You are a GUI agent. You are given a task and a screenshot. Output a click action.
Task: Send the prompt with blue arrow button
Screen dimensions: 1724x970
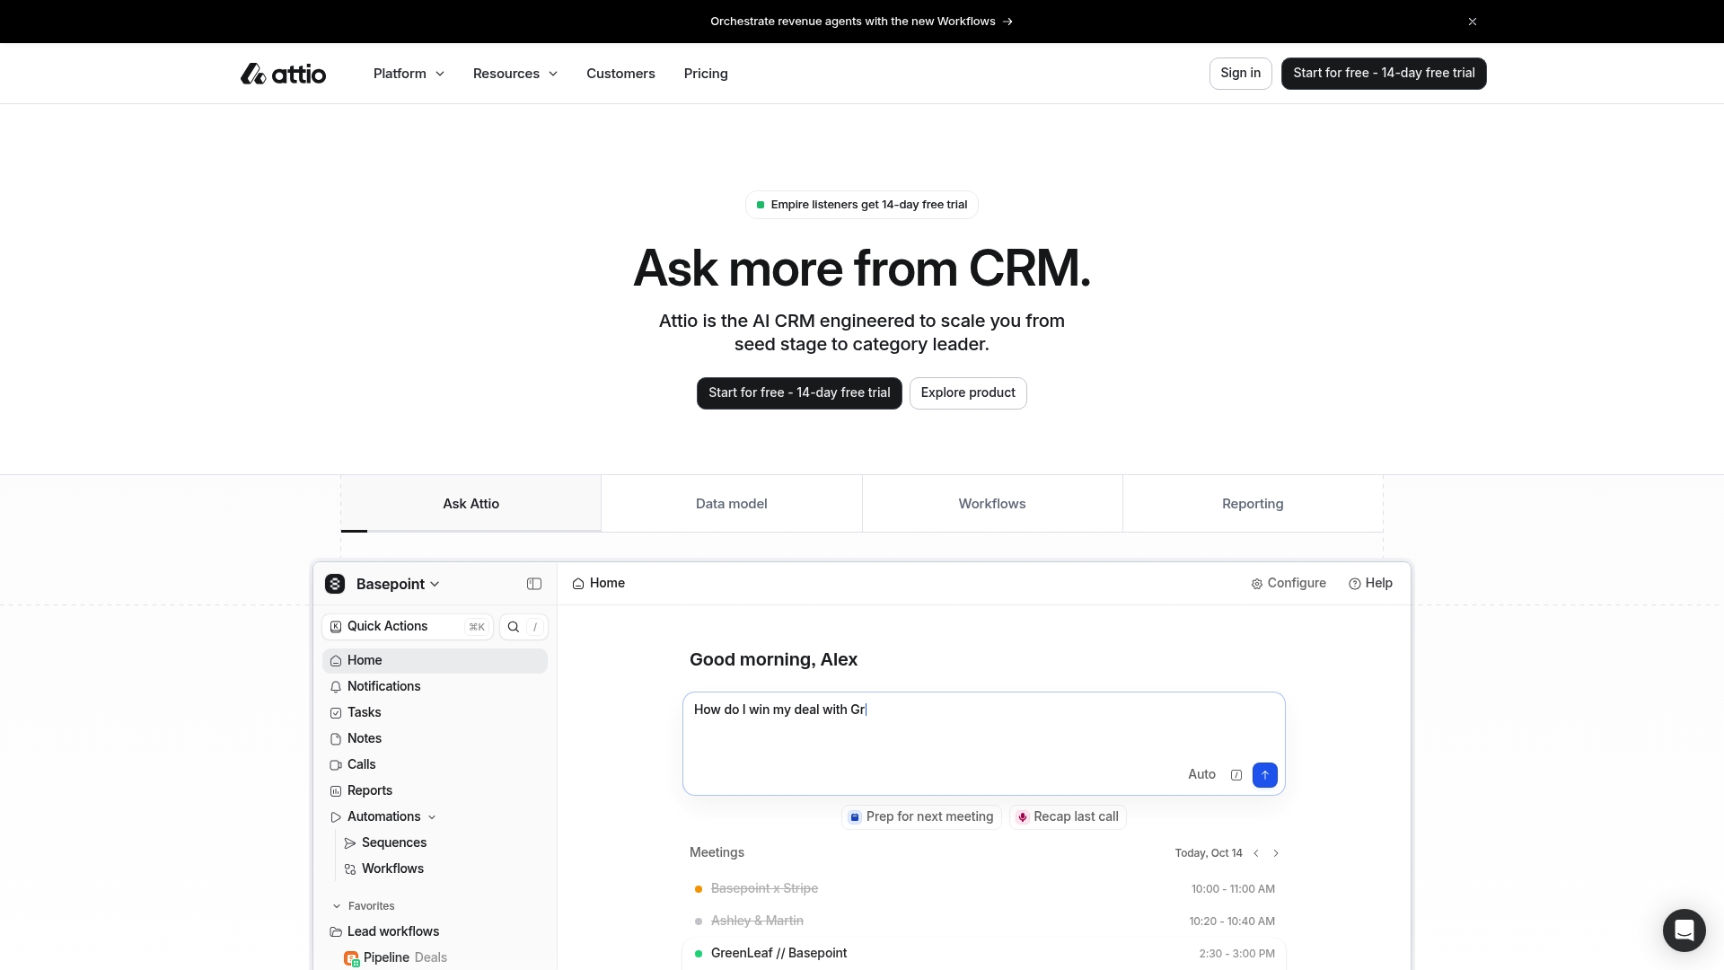(x=1265, y=775)
